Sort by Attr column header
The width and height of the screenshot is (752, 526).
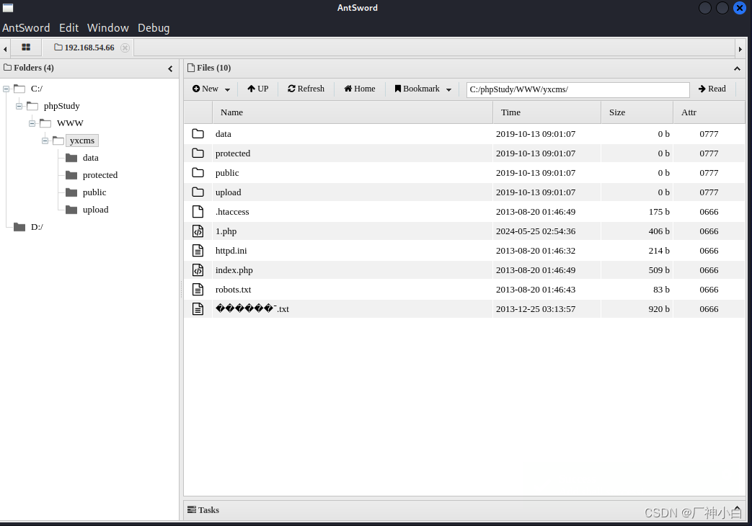(x=709, y=112)
